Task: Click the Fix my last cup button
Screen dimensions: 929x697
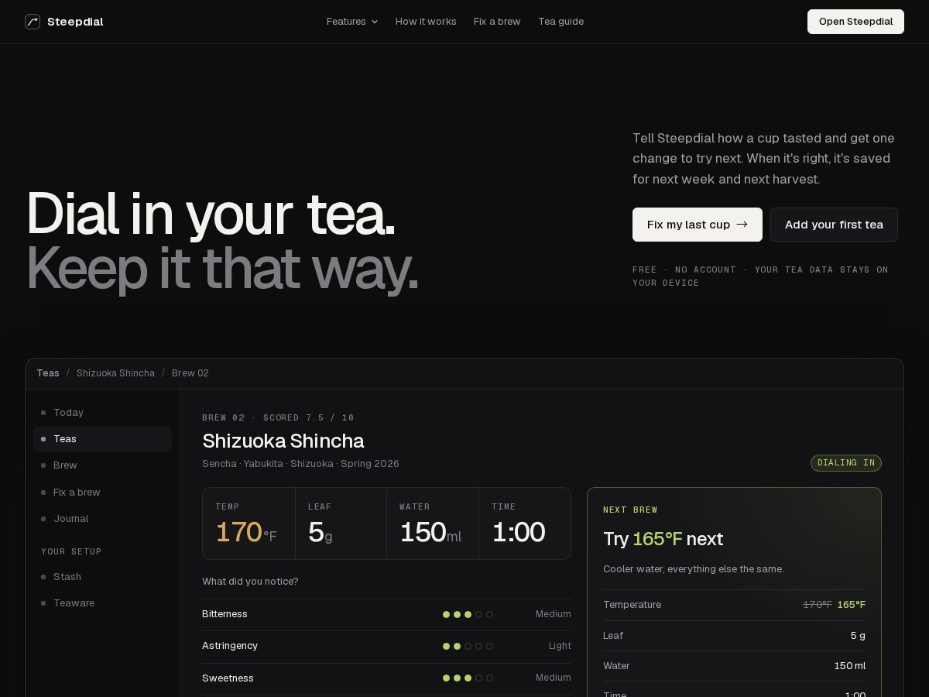Action: point(698,225)
